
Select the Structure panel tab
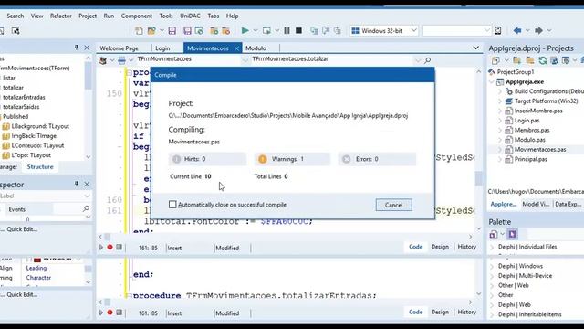coord(40,166)
